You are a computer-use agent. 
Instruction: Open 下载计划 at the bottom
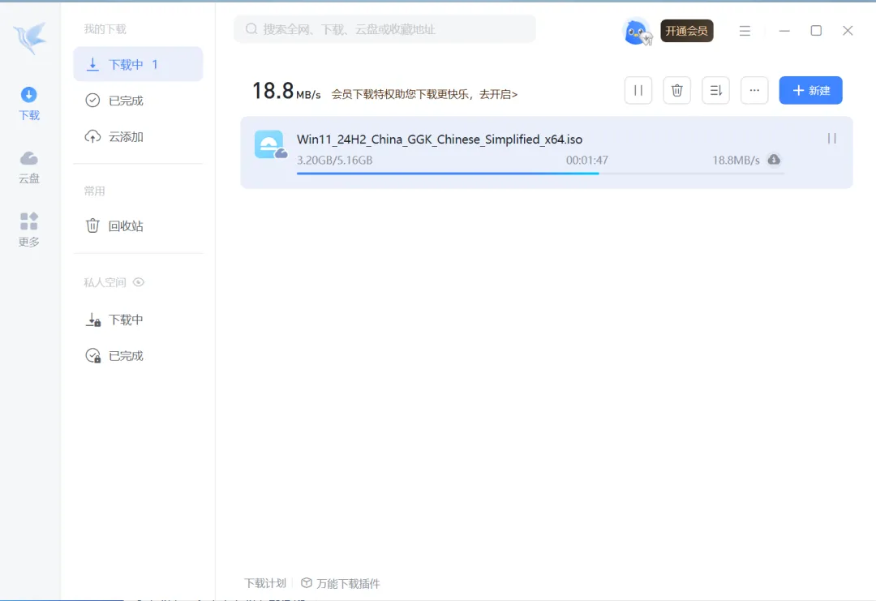click(x=264, y=583)
